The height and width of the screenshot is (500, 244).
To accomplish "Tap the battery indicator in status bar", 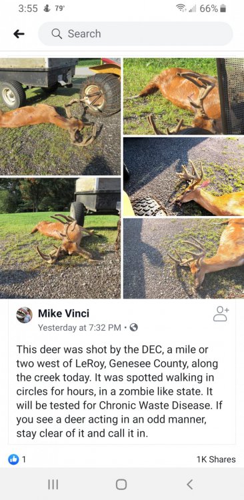I will 223,9.
